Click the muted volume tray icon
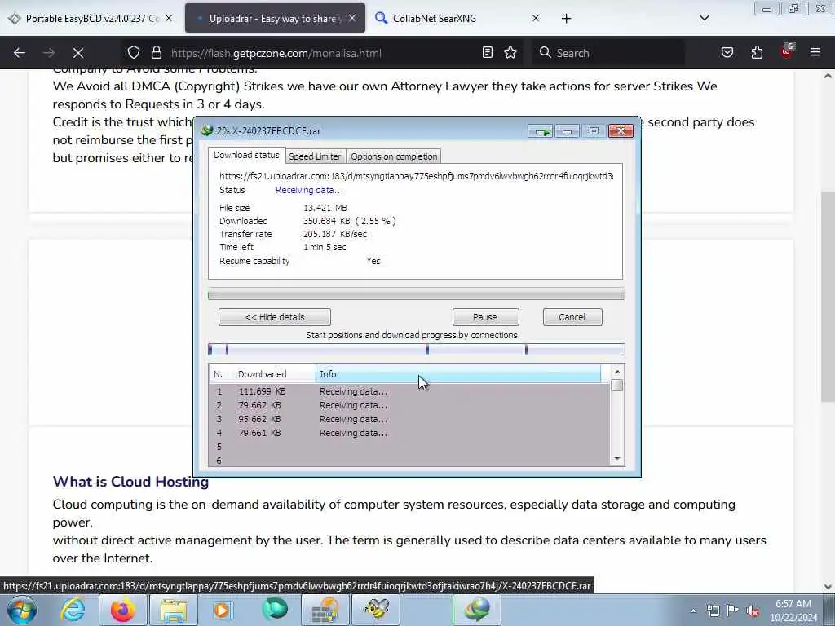 pyautogui.click(x=753, y=611)
